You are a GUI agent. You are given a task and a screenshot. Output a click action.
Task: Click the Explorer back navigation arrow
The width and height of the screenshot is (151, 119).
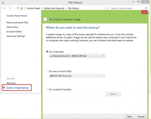click(4, 8)
